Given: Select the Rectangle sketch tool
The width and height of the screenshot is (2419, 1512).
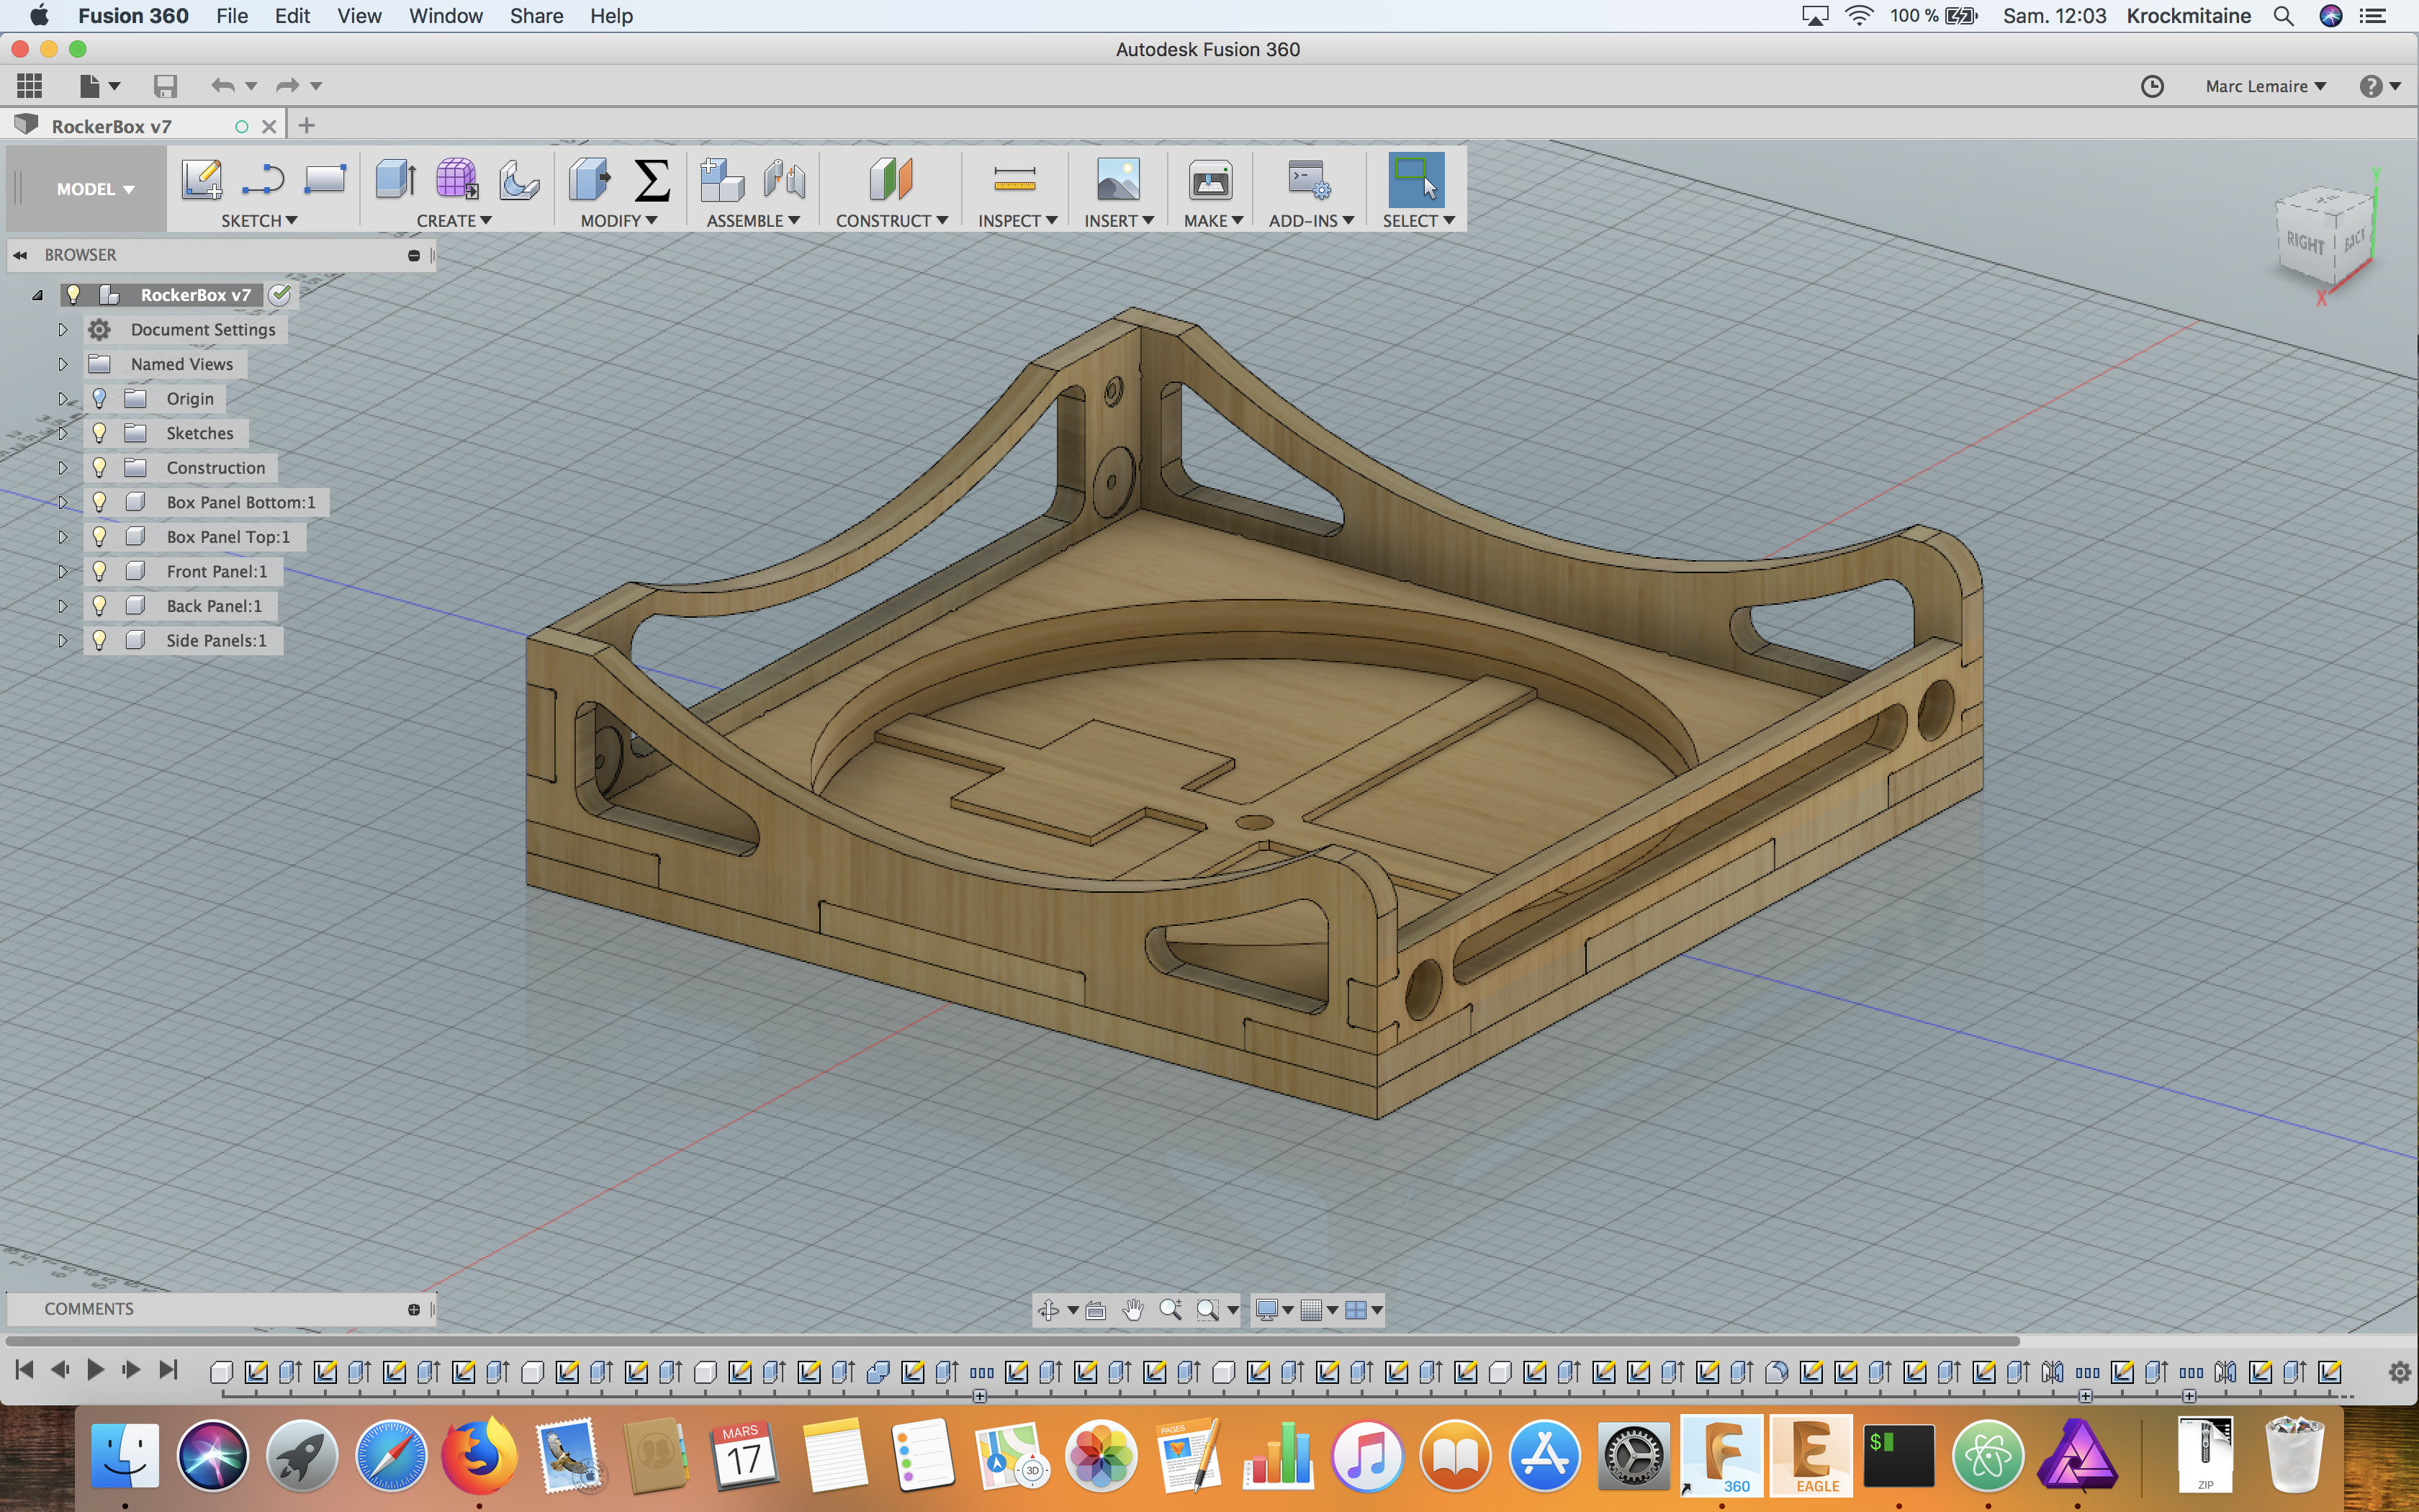Looking at the screenshot, I should pos(325,180).
